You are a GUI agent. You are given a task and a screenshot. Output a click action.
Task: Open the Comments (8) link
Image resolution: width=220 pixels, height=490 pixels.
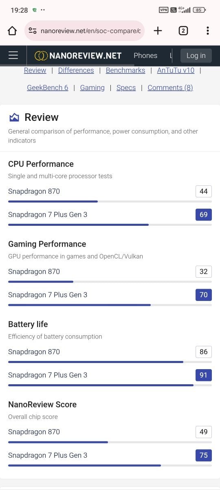pos(170,87)
